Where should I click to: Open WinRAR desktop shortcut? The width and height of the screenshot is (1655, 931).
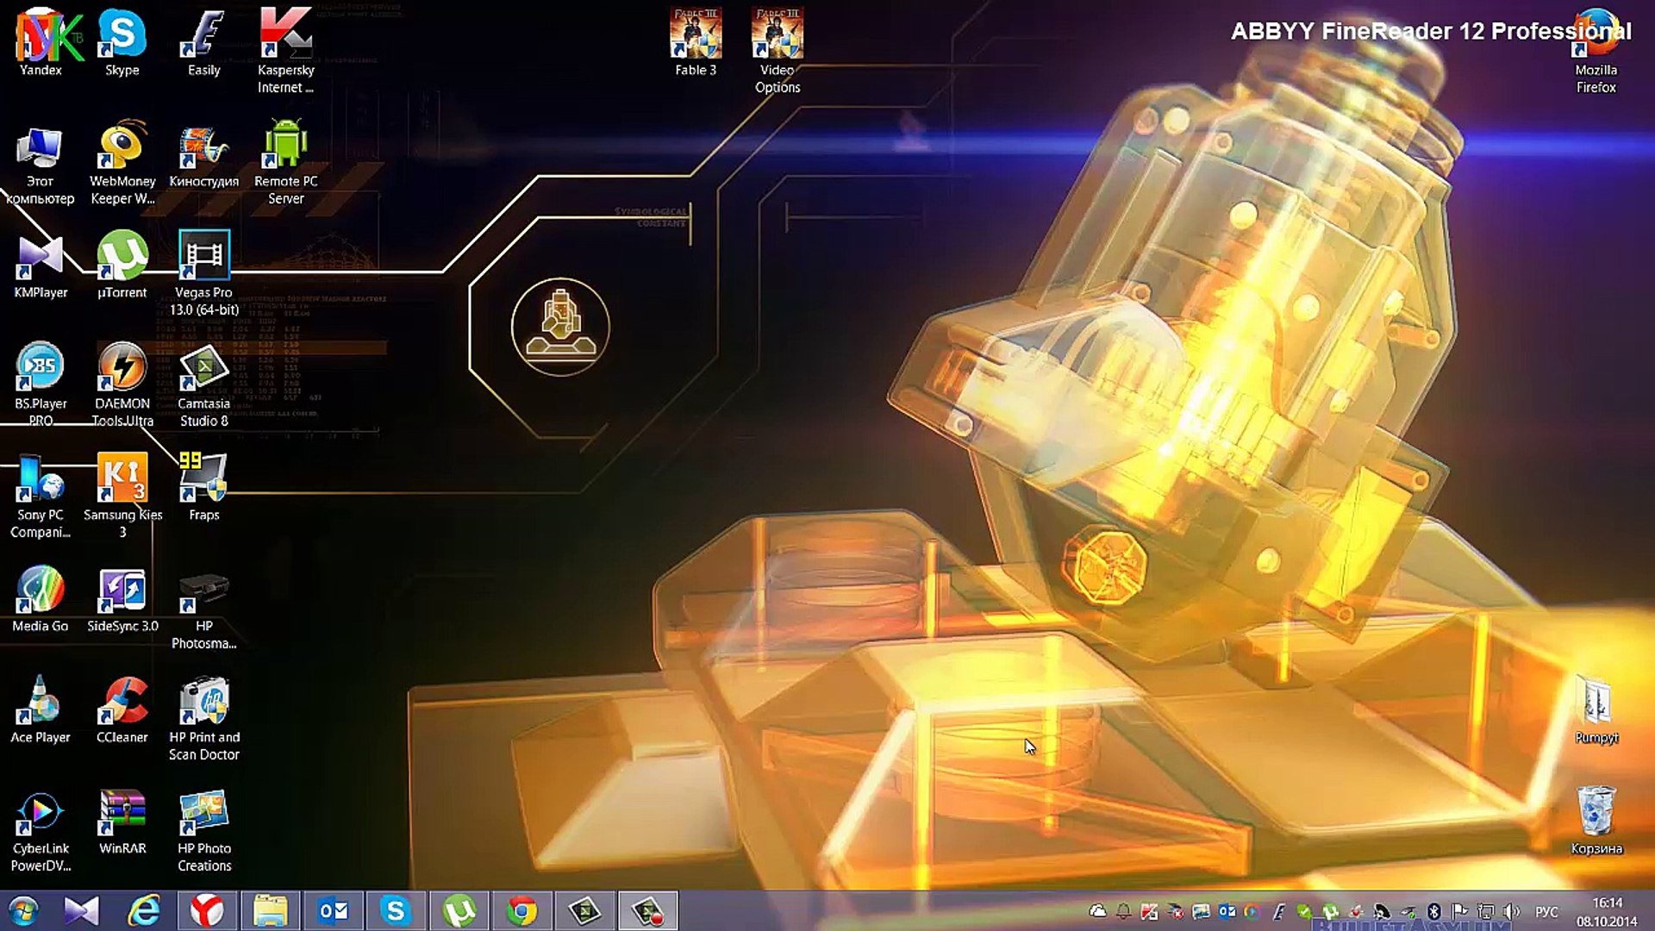click(122, 822)
